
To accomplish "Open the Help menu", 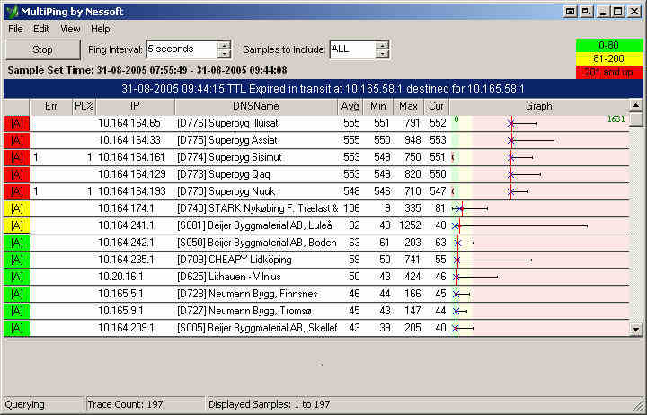I will 101,29.
